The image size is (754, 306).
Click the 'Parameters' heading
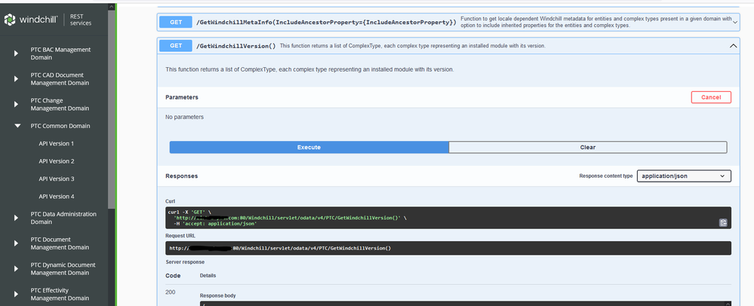(x=182, y=97)
